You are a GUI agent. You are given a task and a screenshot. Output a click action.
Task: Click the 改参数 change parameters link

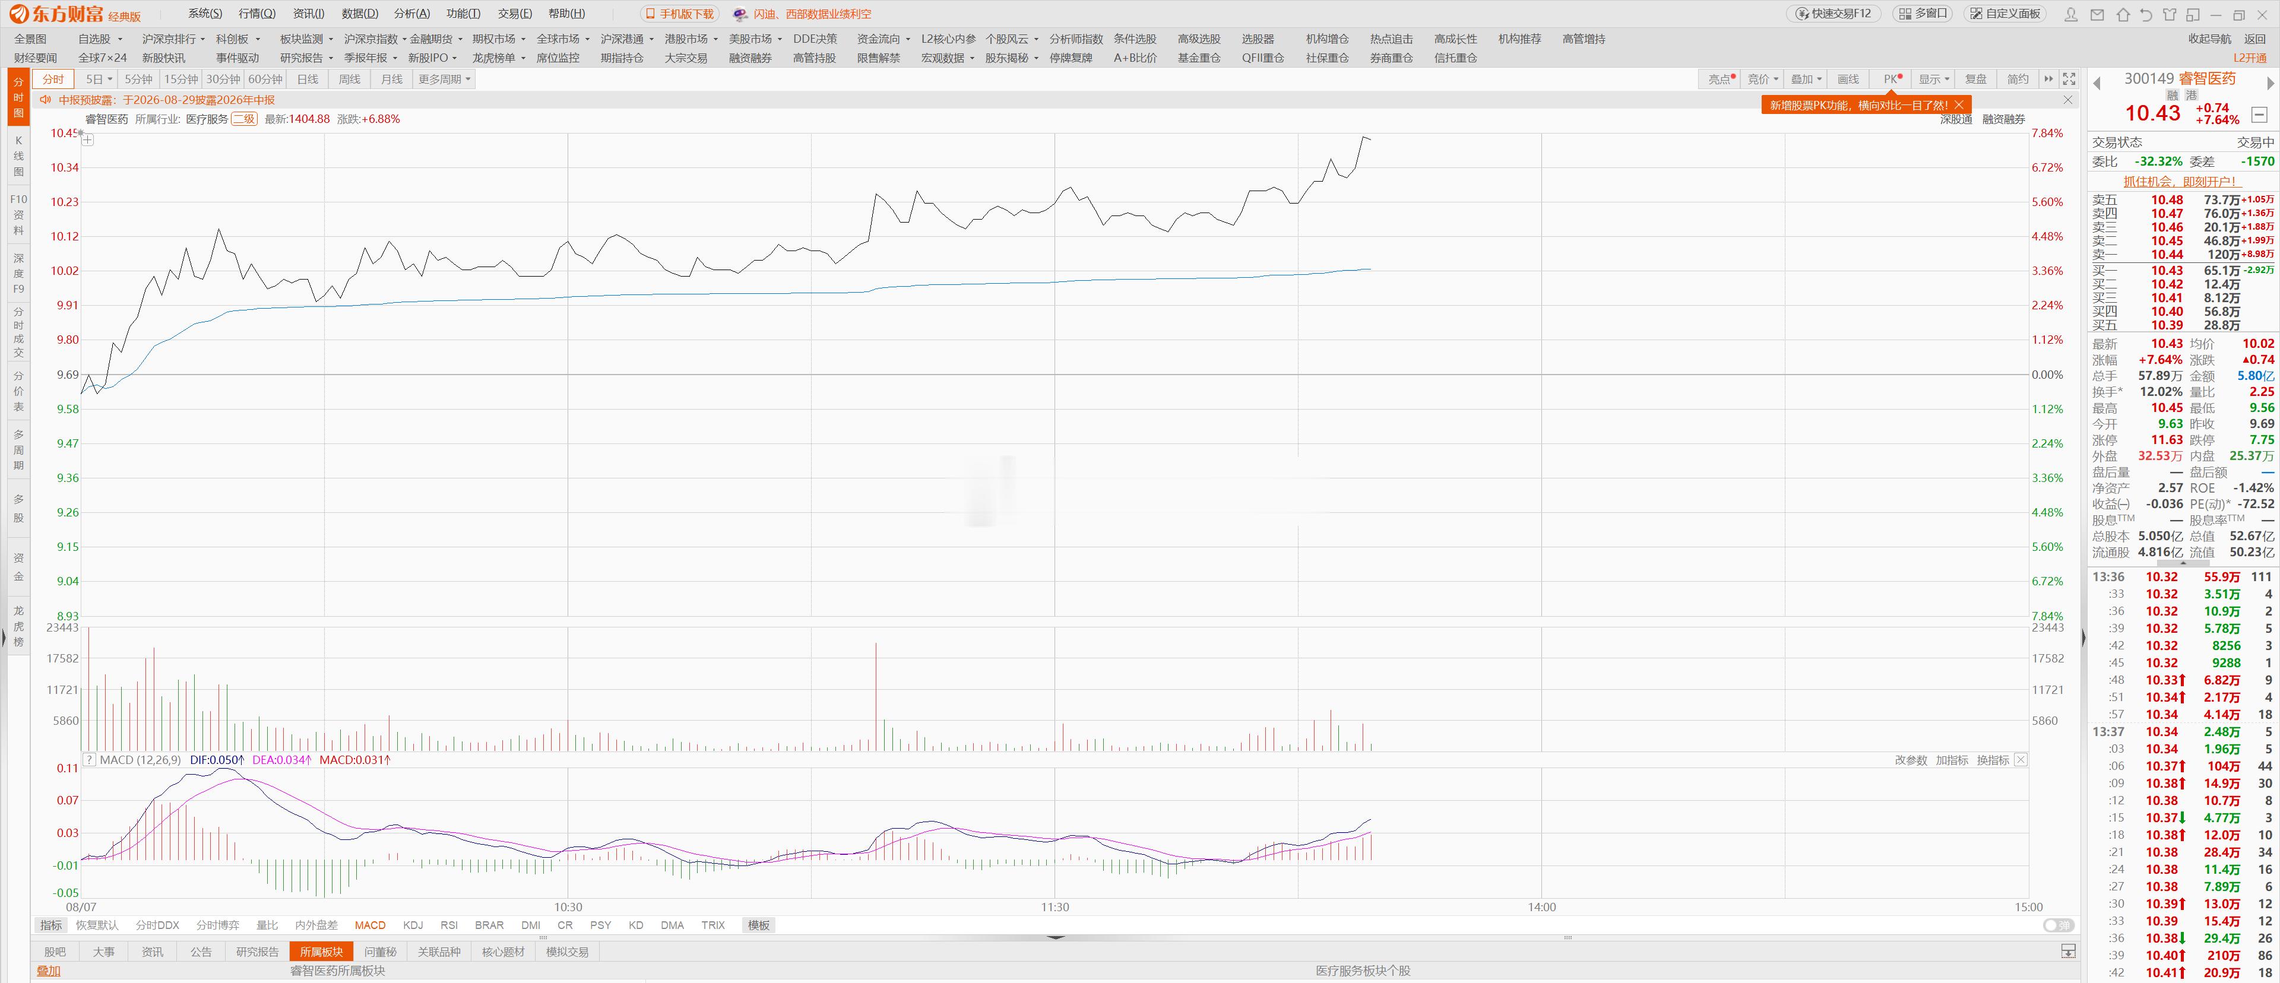click(x=1911, y=759)
